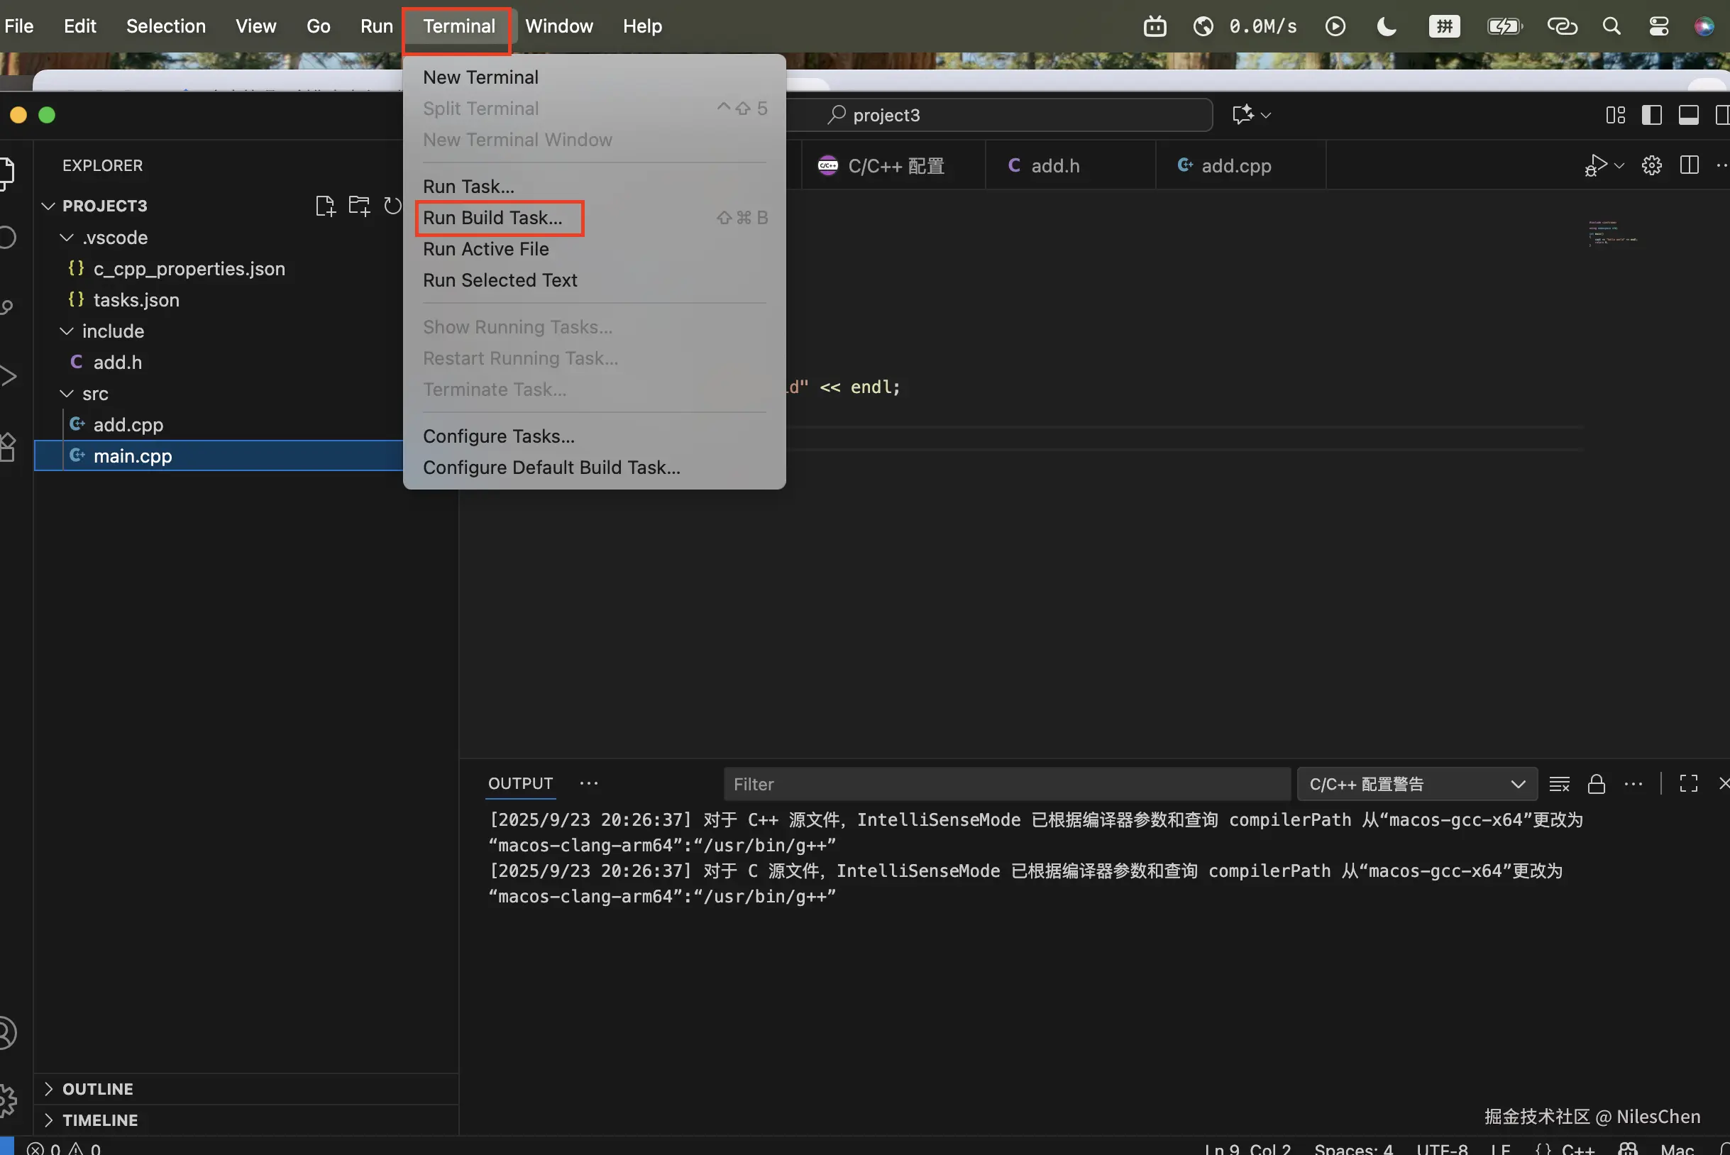Switch to the add.cpp editor tab
The width and height of the screenshot is (1730, 1155).
click(1235, 166)
